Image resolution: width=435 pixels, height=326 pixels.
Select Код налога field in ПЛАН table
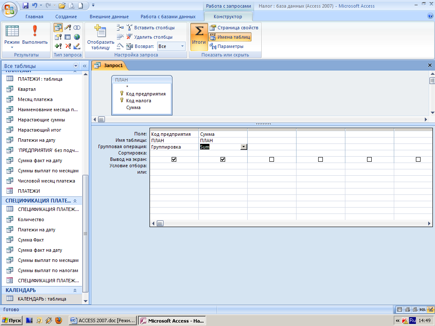pyautogui.click(x=138, y=101)
